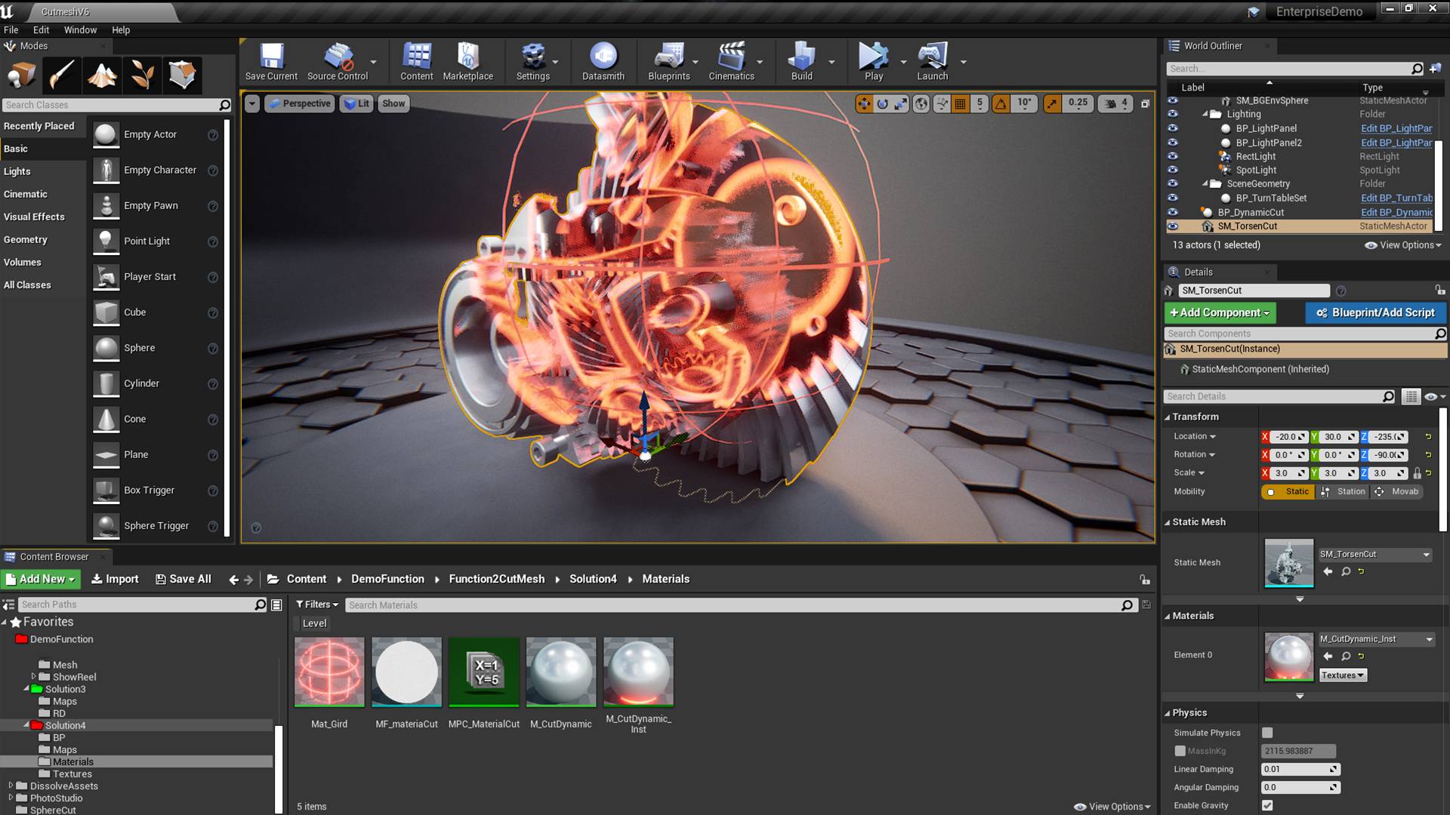Open property matrix grid icon in Details
Image resolution: width=1450 pixels, height=815 pixels.
[1410, 396]
